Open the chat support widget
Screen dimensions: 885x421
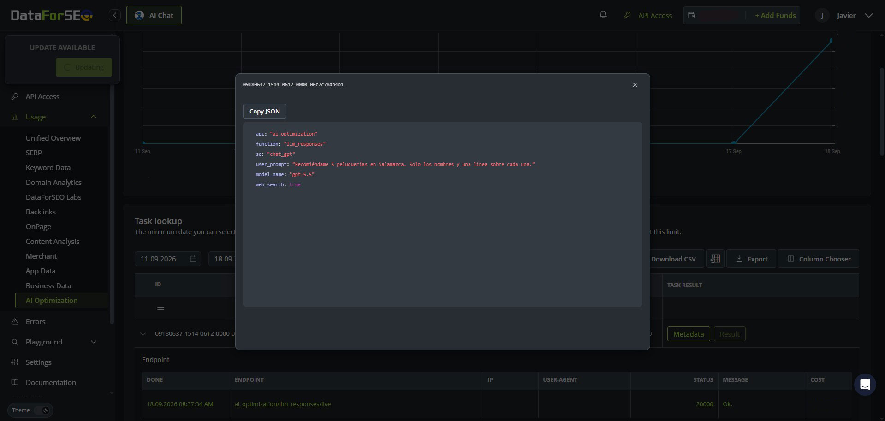(865, 384)
